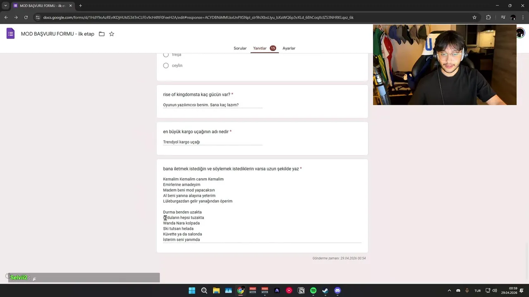This screenshot has height=297, width=529.
Task: Open the Photos app in taskbar
Action: [229, 290]
